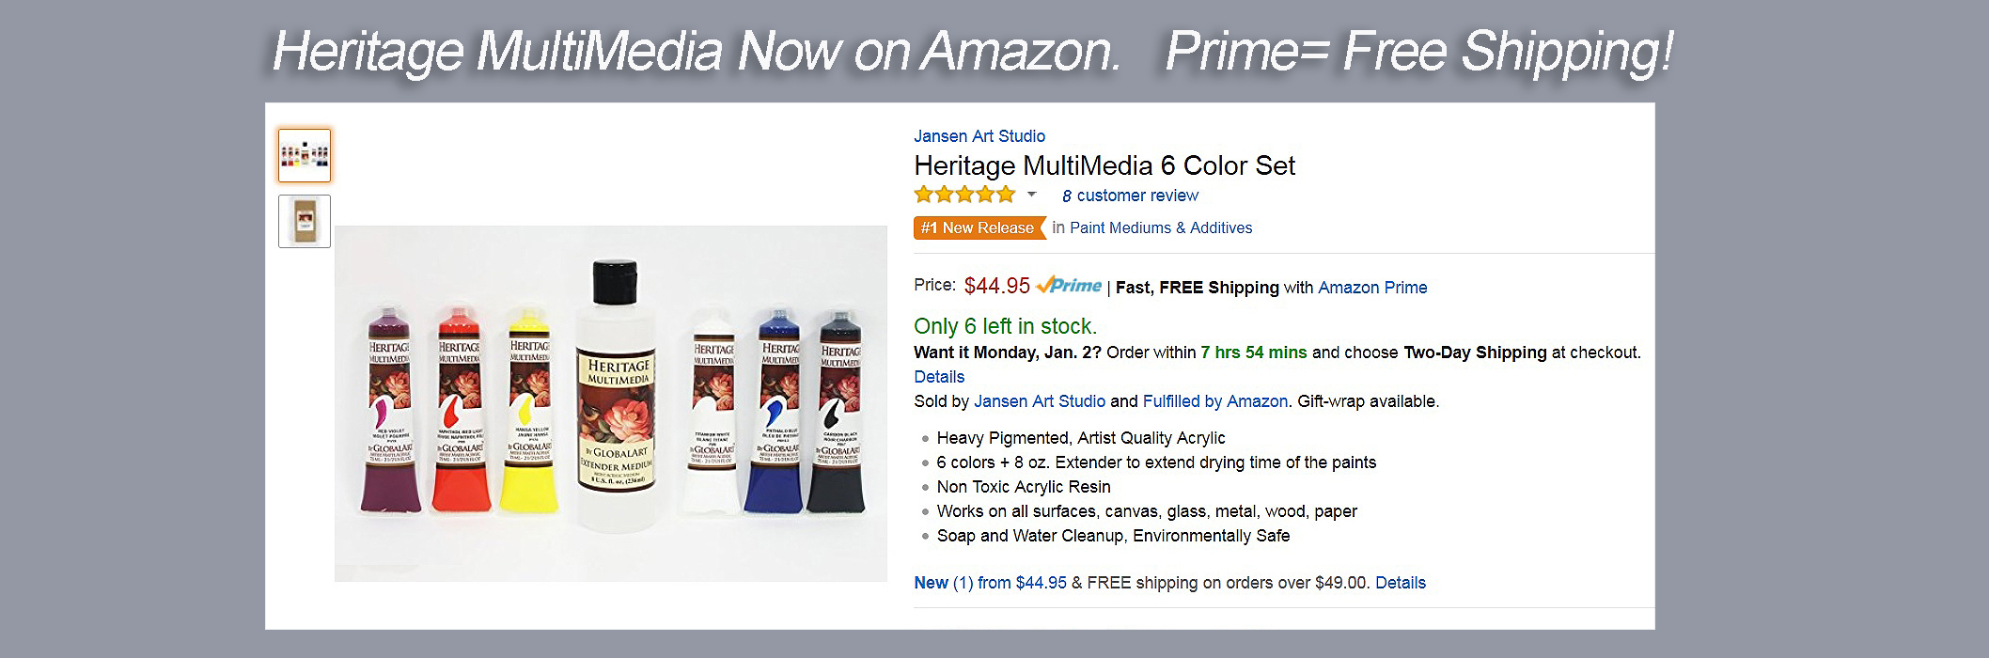Click New (1) from $44.95 link
The height and width of the screenshot is (658, 1989).
[990, 583]
